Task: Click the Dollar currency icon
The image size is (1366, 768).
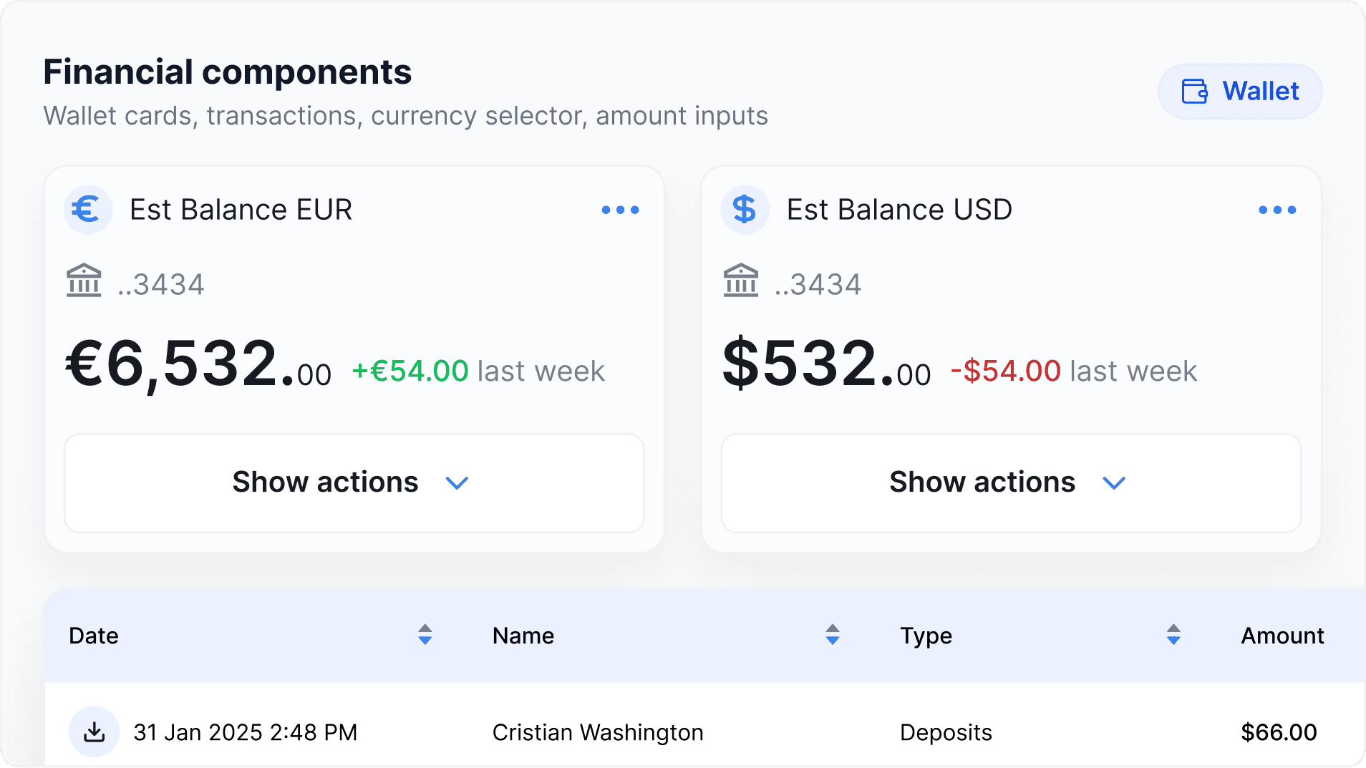Action: tap(745, 210)
